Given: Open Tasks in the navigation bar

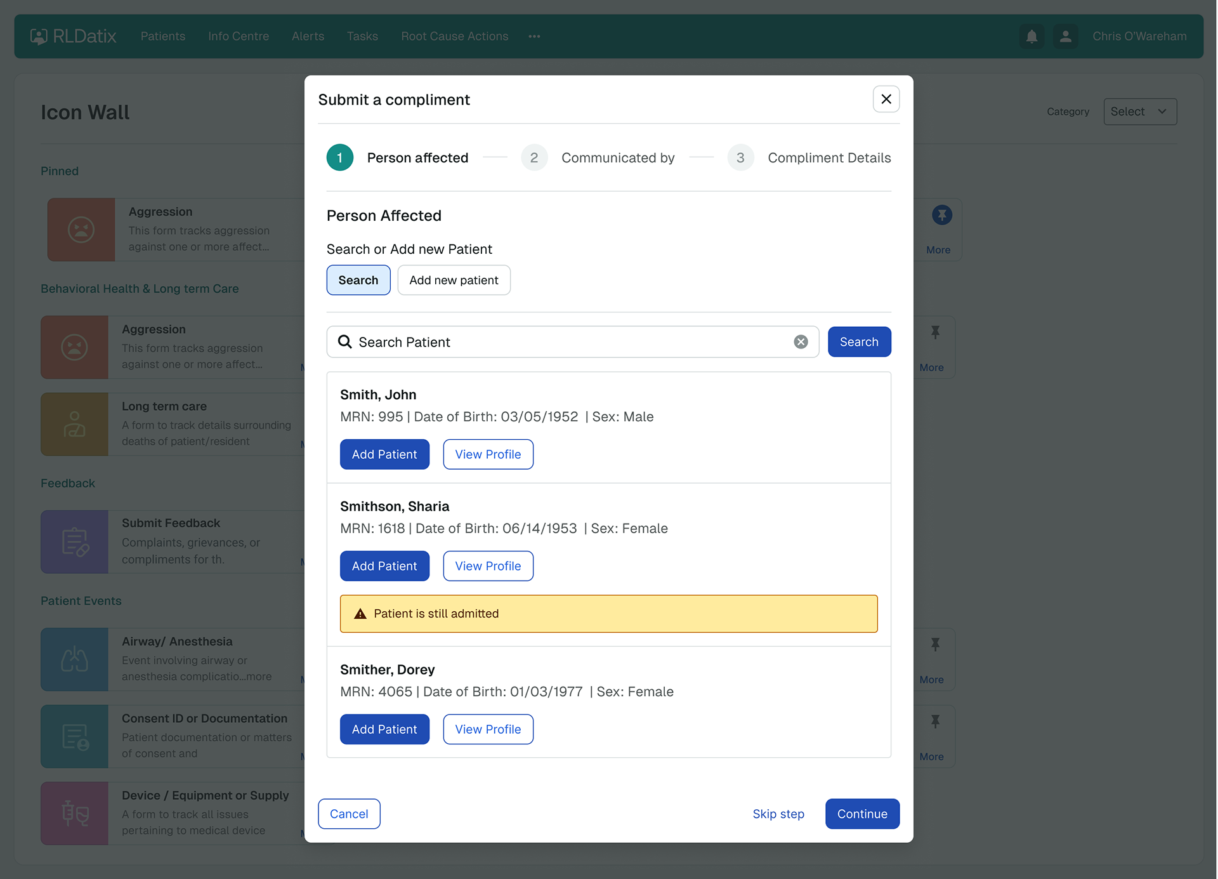Looking at the screenshot, I should 362,36.
